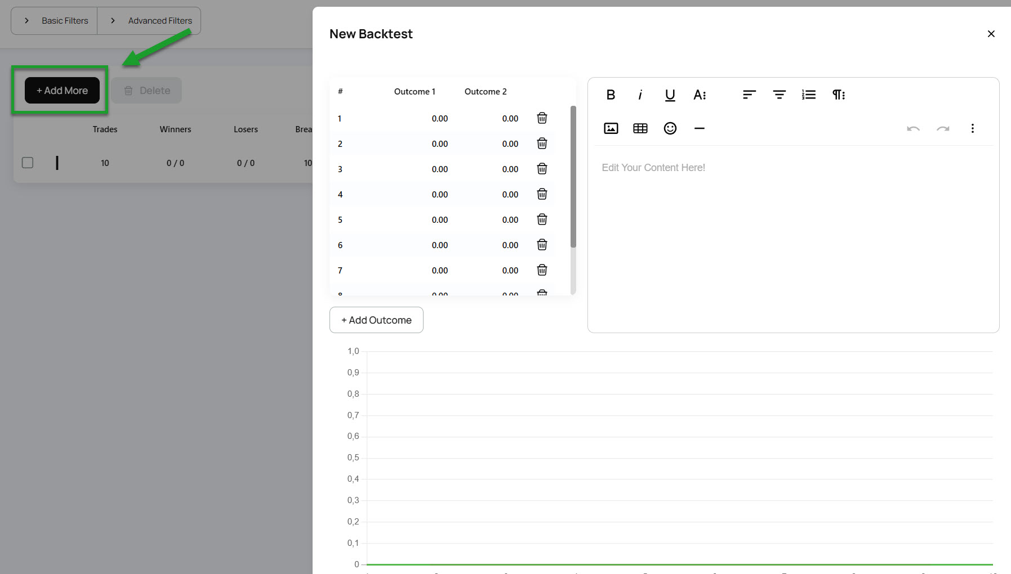
Task: Toggle bold formatting in editor
Action: (x=611, y=95)
